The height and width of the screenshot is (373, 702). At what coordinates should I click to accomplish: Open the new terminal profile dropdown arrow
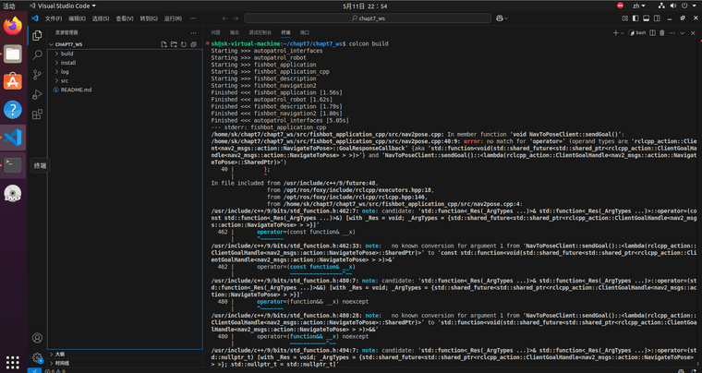tap(623, 33)
